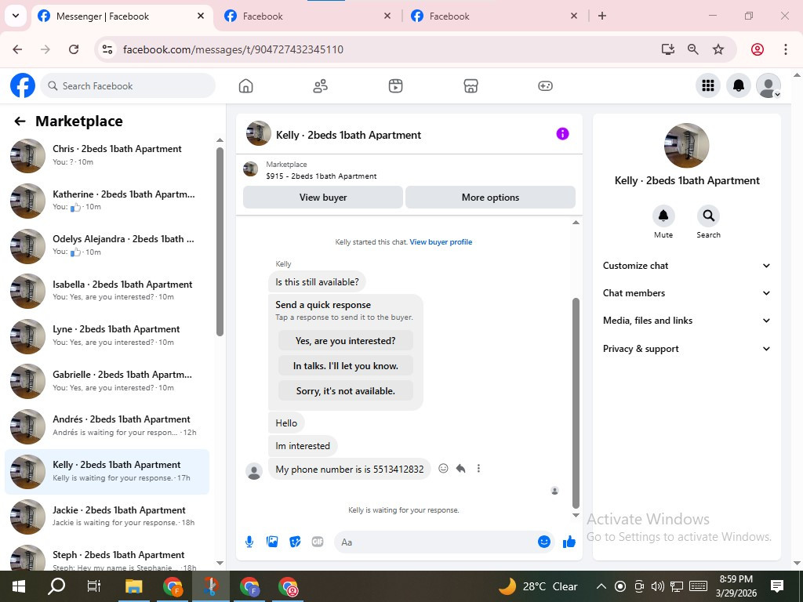The width and height of the screenshot is (803, 602).
Task: Open the Windows Start menu
Action: click(19, 586)
